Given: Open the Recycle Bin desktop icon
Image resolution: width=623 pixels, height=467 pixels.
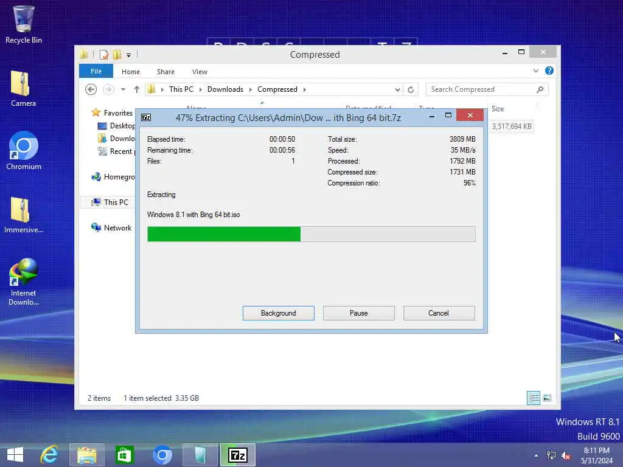Looking at the screenshot, I should tap(24, 24).
